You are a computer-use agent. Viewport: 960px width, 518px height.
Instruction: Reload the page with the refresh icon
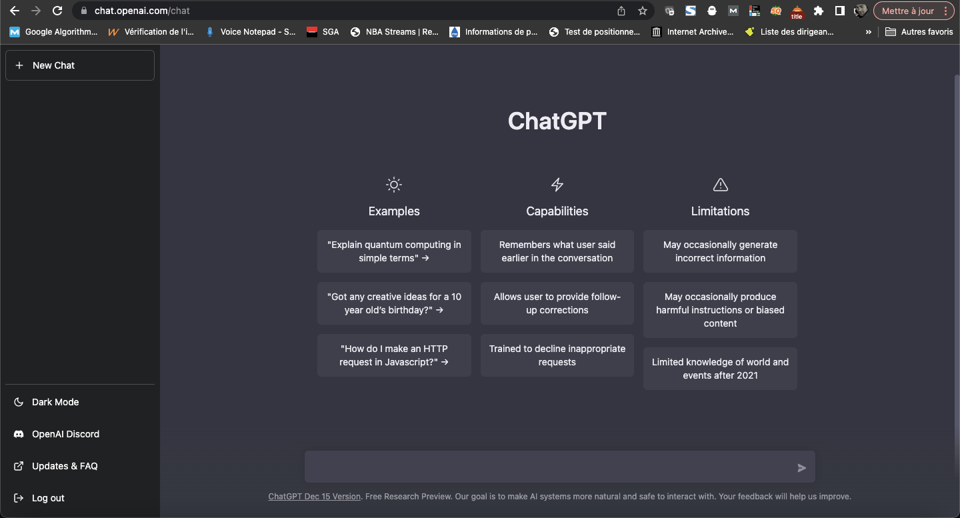57,11
